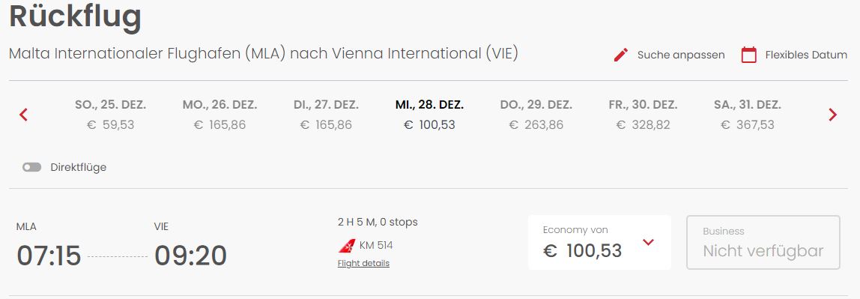The height and width of the screenshot is (299, 860).
Task: Click the pencil icon for Suche anpassen
Action: click(x=621, y=55)
